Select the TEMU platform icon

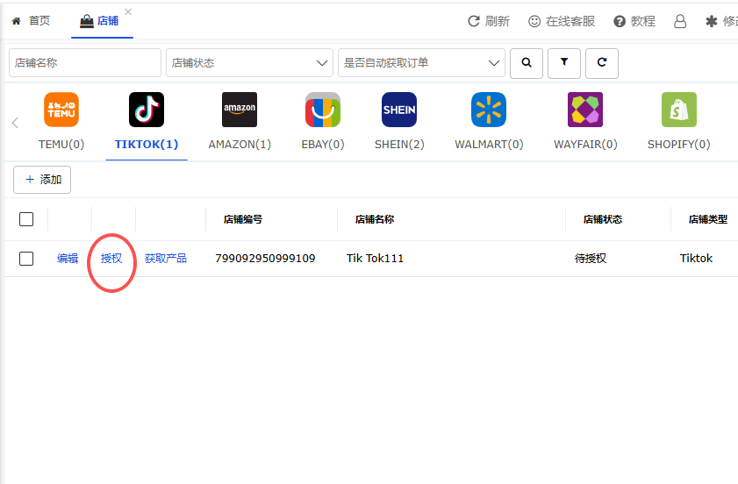tap(61, 110)
